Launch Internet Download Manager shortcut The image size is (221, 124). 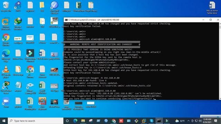(18, 24)
